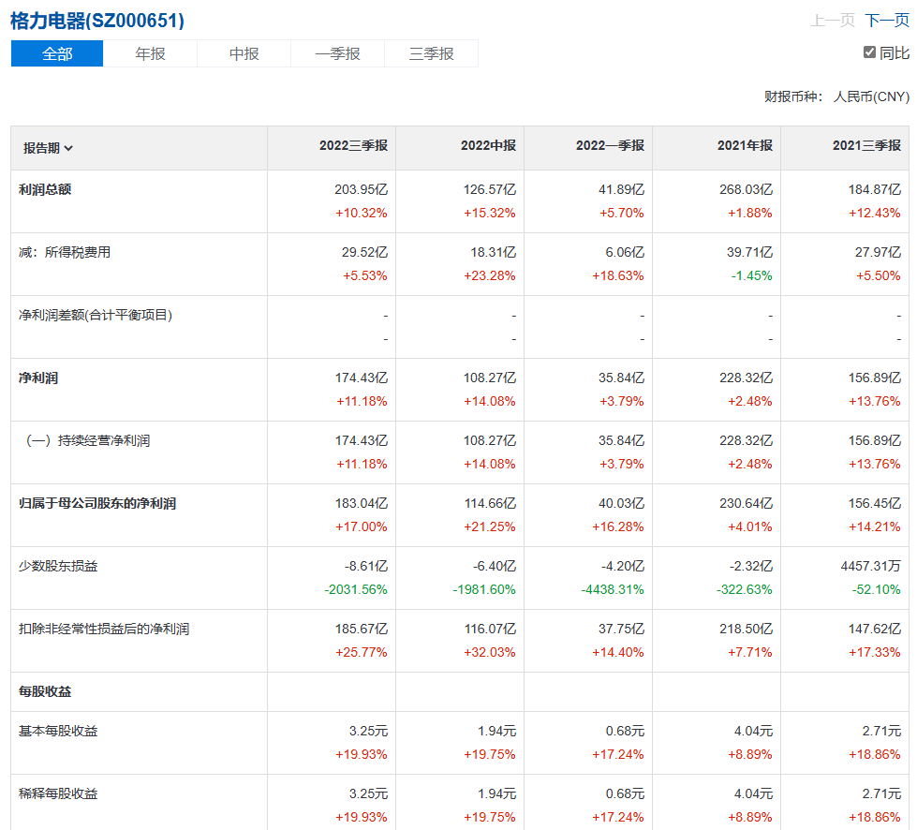The width and height of the screenshot is (917, 830).
Task: Select the 净利润 row label
Action: [38, 378]
